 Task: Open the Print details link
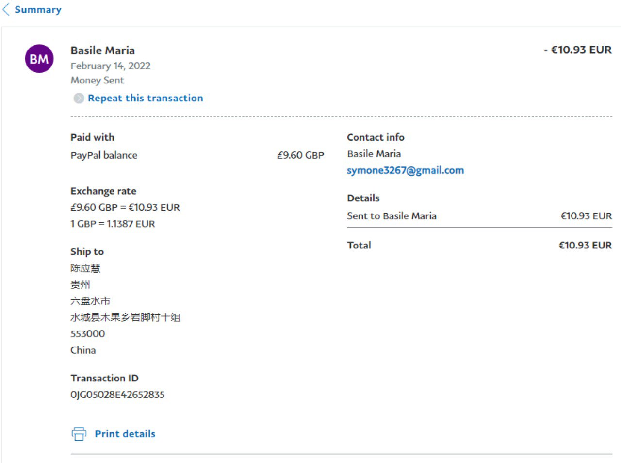point(125,434)
